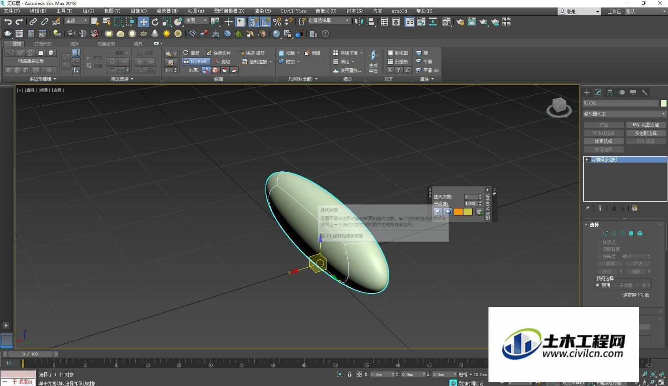
Task: Click the Box001 object name field
Action: click(621, 103)
